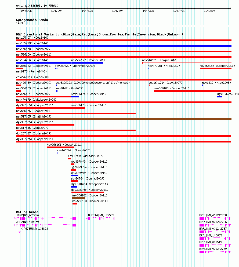Open the esv32995 (deSmith2007) label

(x=86, y=156)
